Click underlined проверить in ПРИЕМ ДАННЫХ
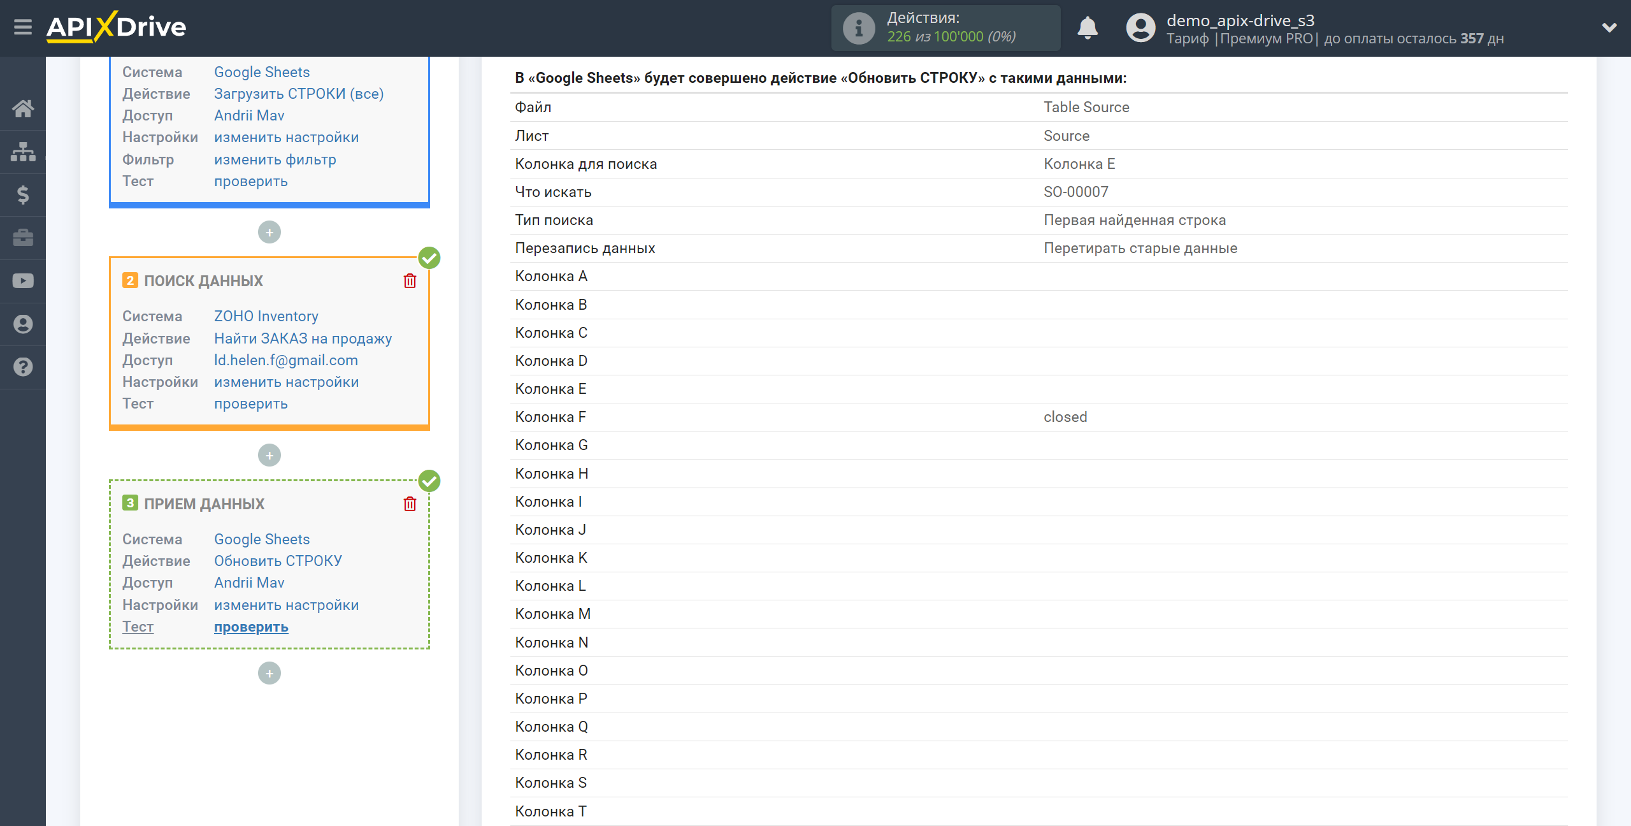Screen dimensions: 1631x826 (251, 627)
